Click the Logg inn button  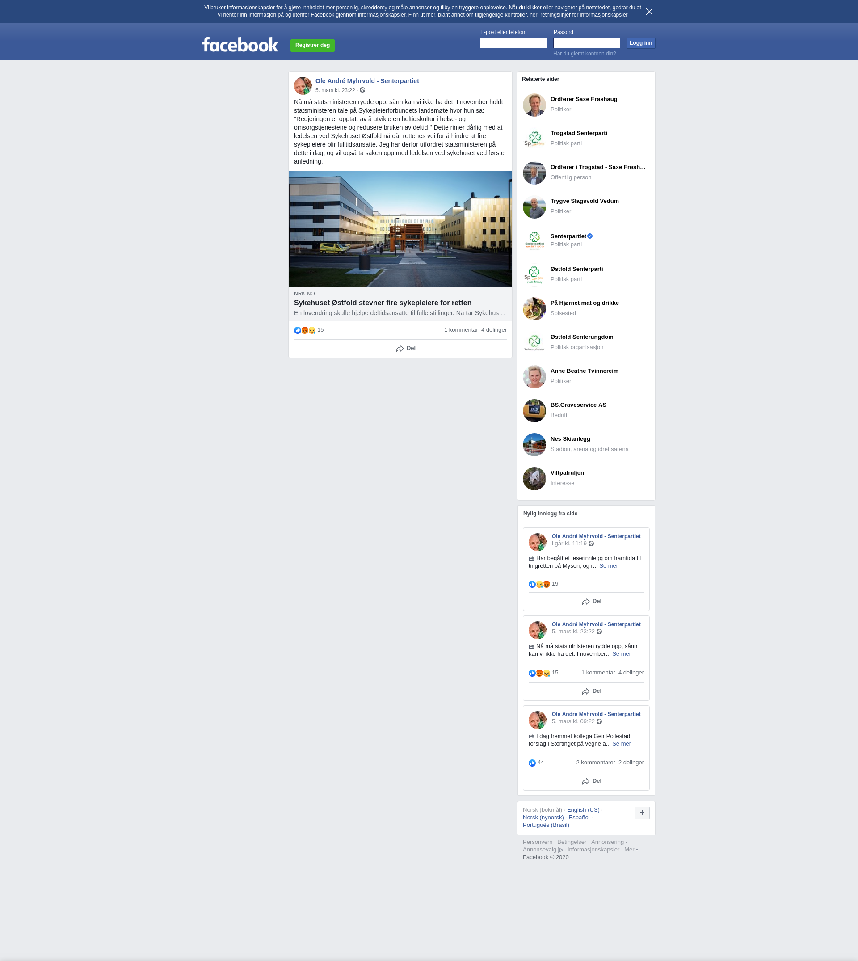[641, 43]
